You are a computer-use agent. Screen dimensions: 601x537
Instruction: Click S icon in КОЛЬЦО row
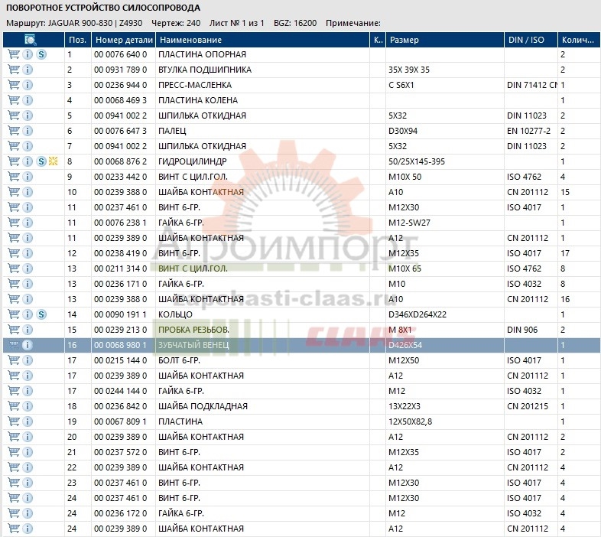pyautogui.click(x=41, y=314)
